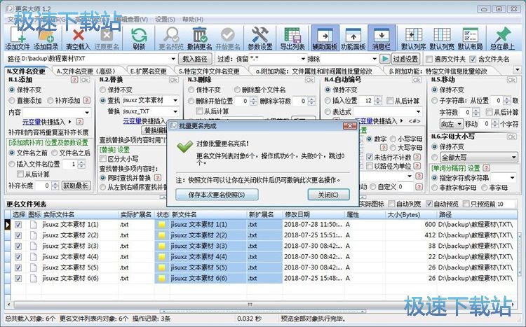Switch to S.特定文件名变更 tab
Image resolution: width=526 pixels, height=327 pixels.
209,71
